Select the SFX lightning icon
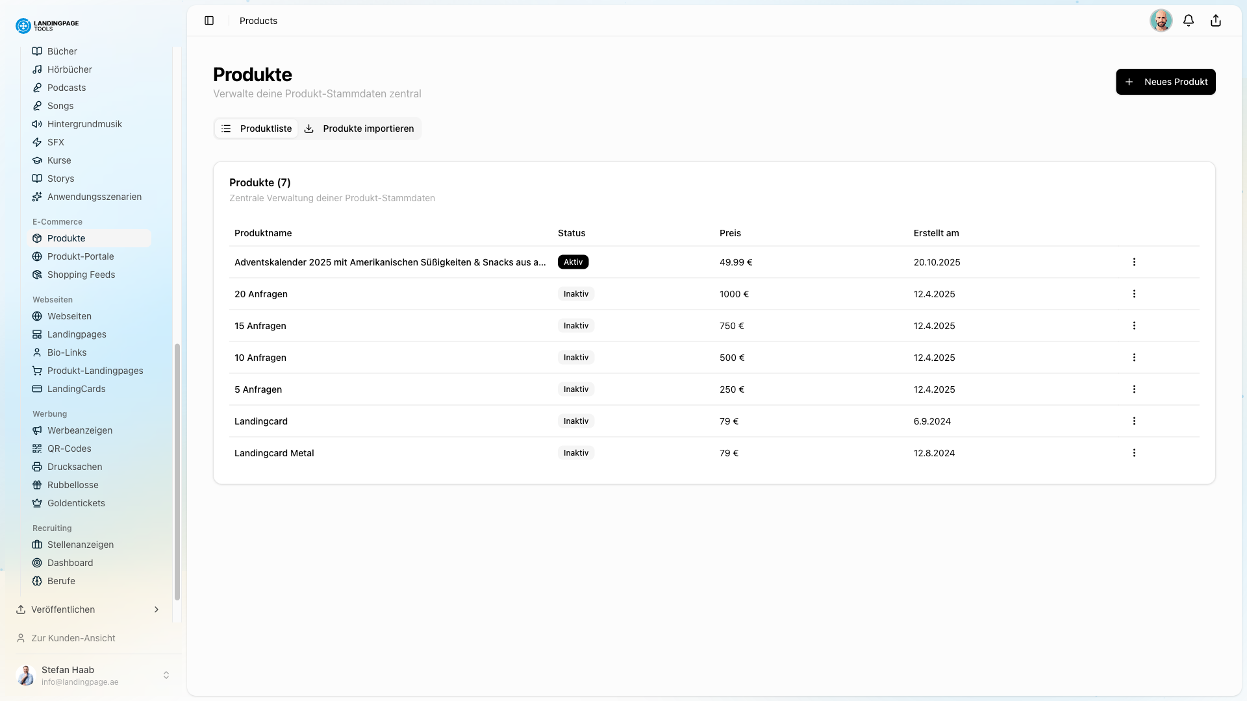 coord(37,142)
